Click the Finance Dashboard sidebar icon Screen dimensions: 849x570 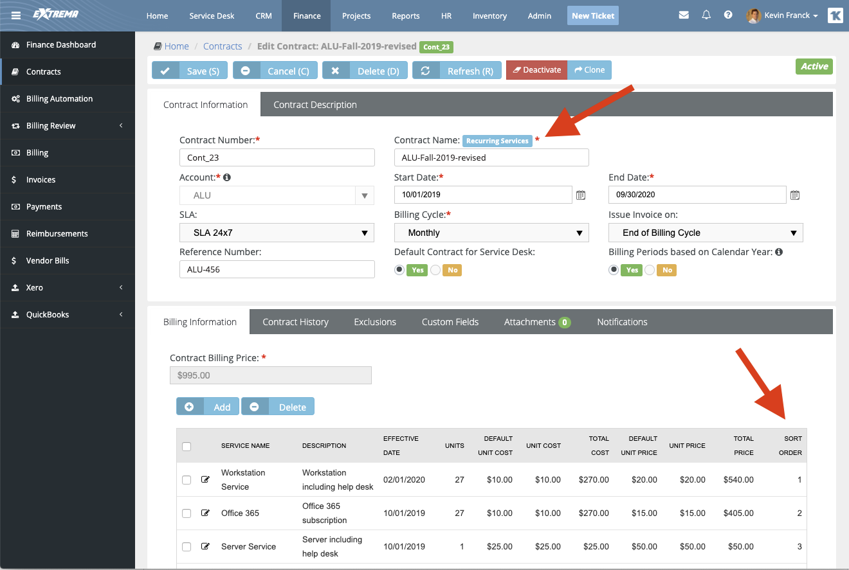15,45
